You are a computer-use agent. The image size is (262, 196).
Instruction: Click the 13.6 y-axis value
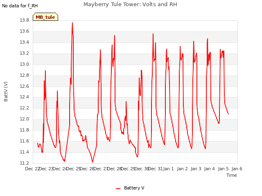pyautogui.click(x=25, y=31)
